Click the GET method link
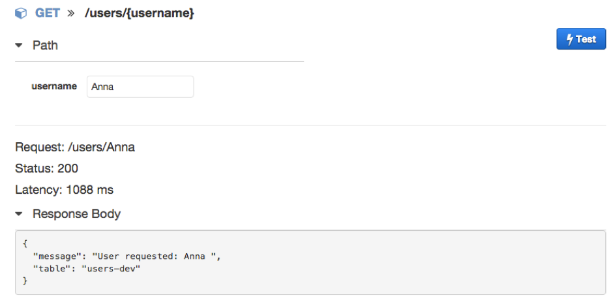 (x=48, y=13)
